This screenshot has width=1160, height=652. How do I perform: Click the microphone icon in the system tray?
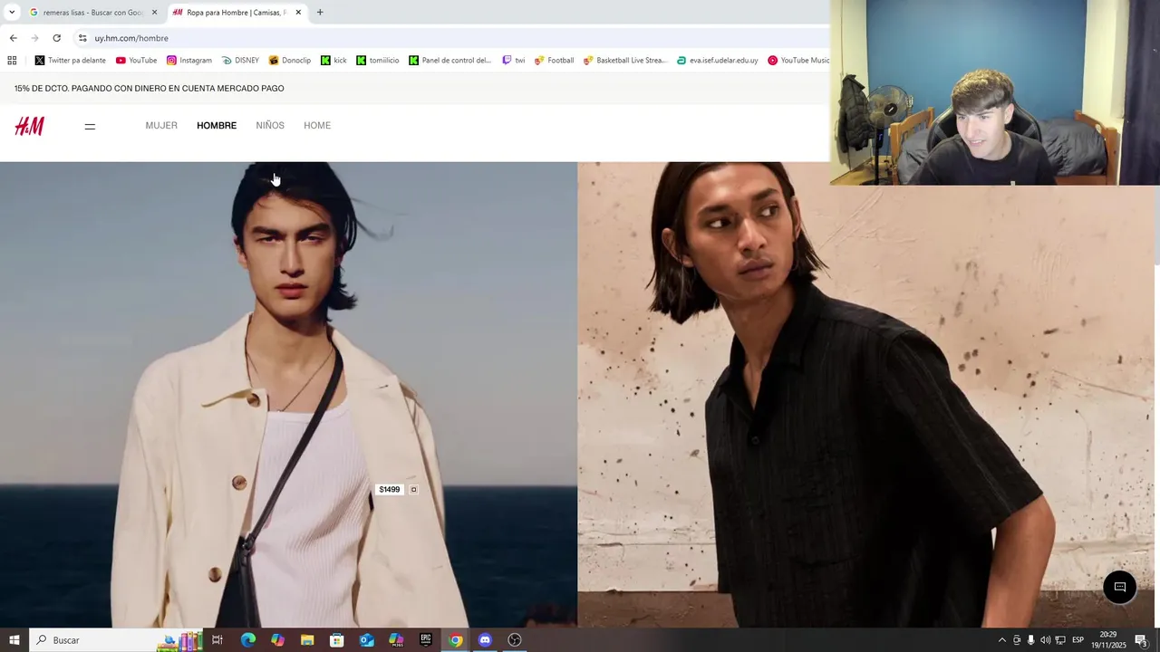click(1030, 640)
